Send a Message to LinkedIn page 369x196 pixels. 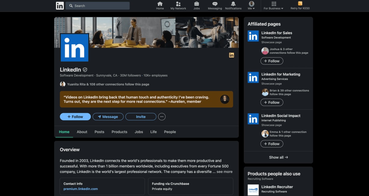tap(108, 117)
